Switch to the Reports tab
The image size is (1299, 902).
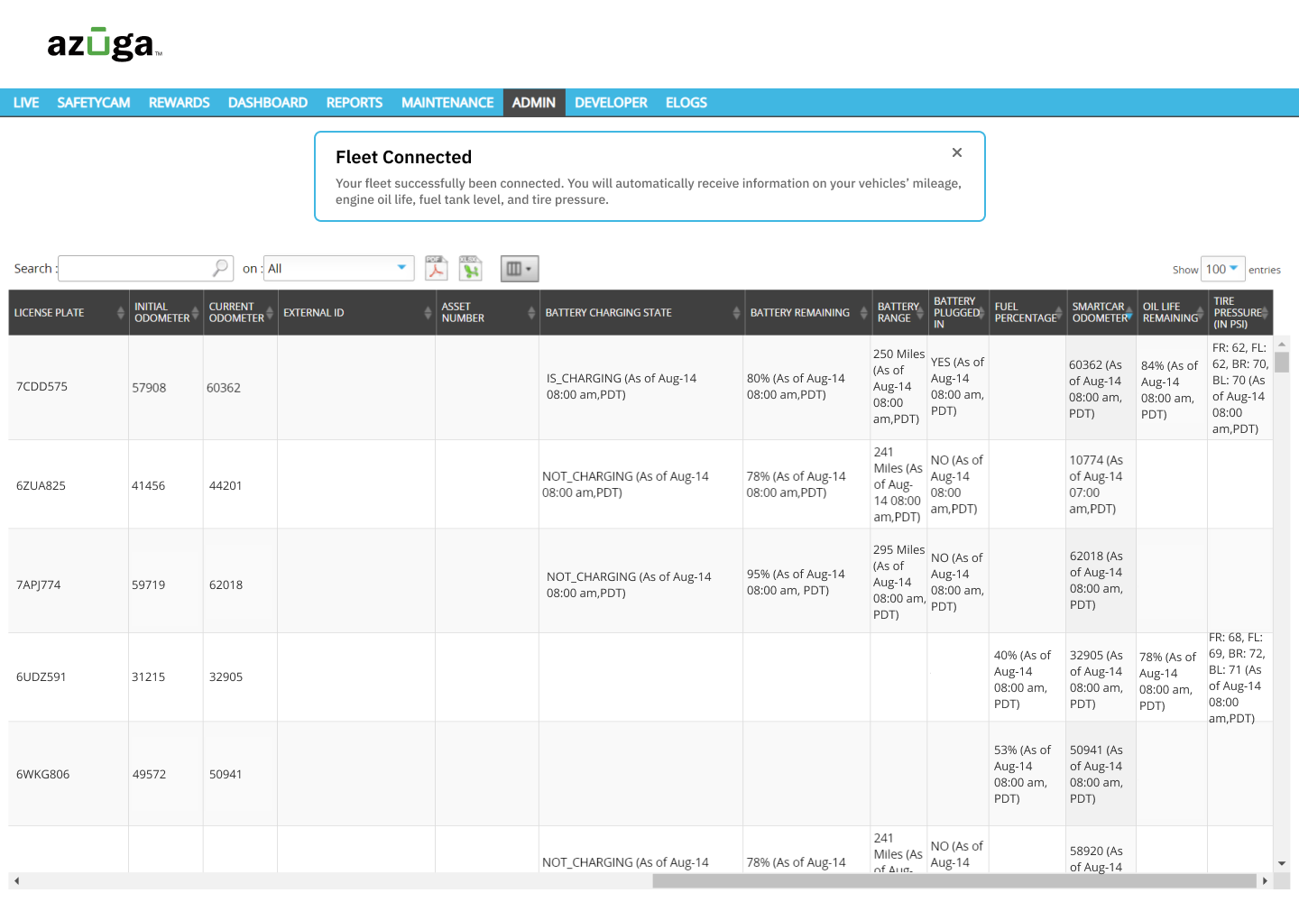coord(354,102)
